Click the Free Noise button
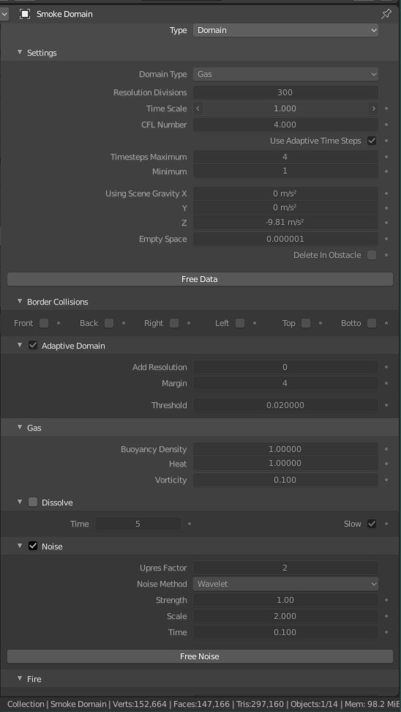The image size is (401, 712). (200, 656)
